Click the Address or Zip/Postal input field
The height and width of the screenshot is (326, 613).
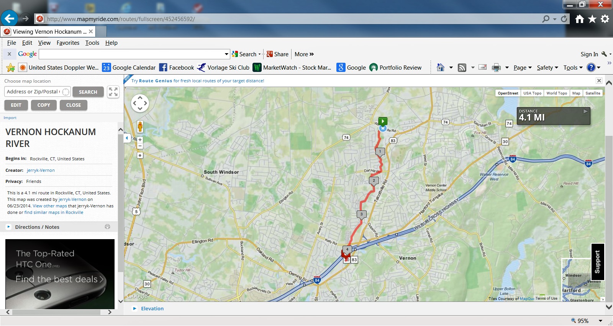tap(33, 92)
